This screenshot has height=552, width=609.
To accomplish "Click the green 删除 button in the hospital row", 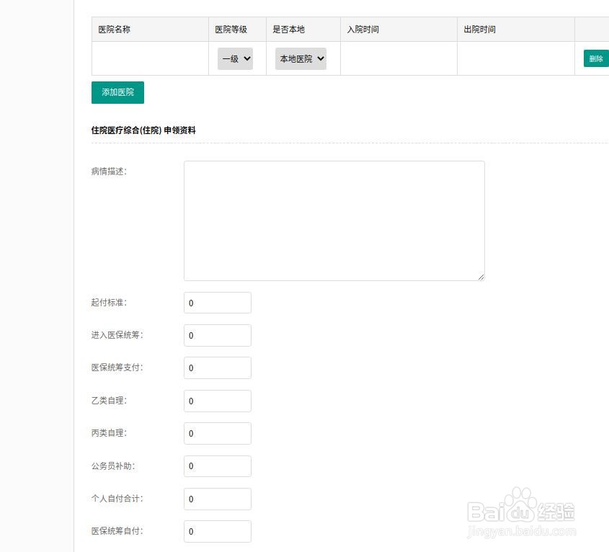I will 596,58.
